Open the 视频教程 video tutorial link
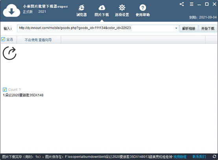The height and width of the screenshot is (160, 218). click(x=180, y=157)
